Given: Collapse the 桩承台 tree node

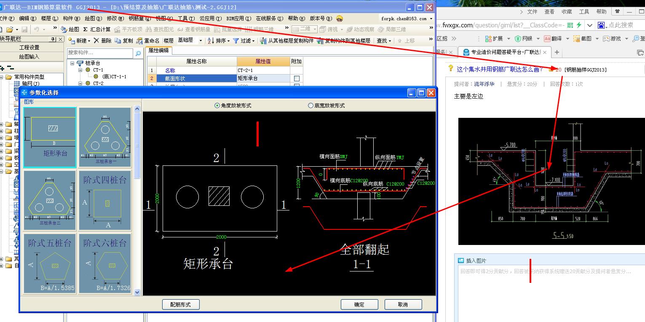Looking at the screenshot, I should tap(72, 63).
